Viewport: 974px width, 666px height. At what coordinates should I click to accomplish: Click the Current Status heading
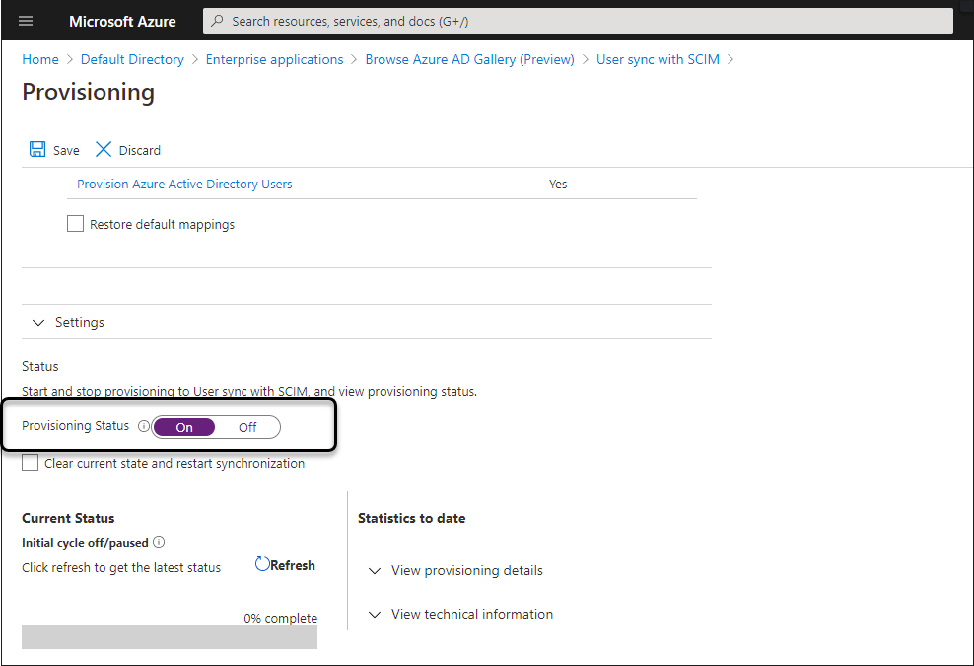(x=68, y=518)
